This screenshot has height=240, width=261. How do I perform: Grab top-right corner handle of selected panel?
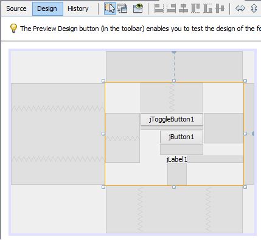(245, 81)
